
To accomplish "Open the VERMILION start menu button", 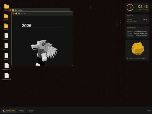I will (9, 111).
